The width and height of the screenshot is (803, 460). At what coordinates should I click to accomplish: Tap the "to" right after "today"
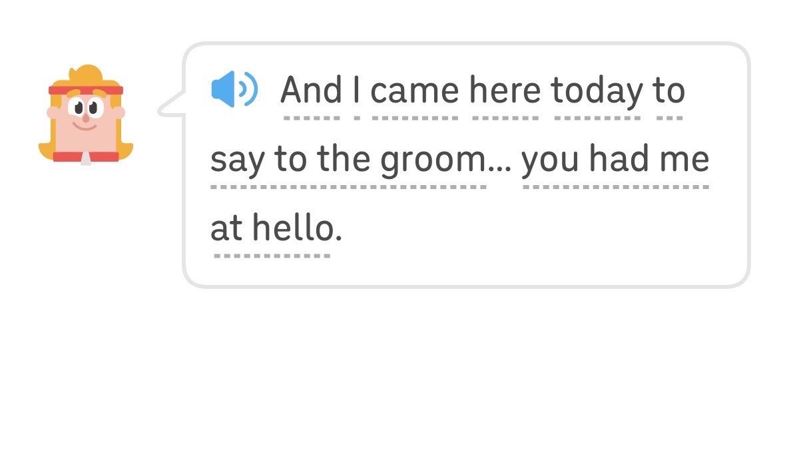coord(669,91)
